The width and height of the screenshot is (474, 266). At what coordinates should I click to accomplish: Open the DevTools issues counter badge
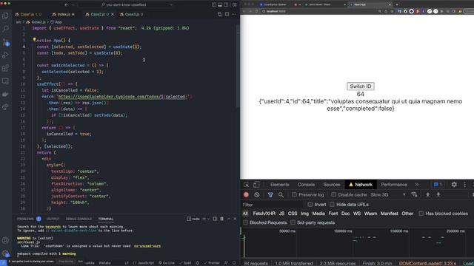(438, 185)
